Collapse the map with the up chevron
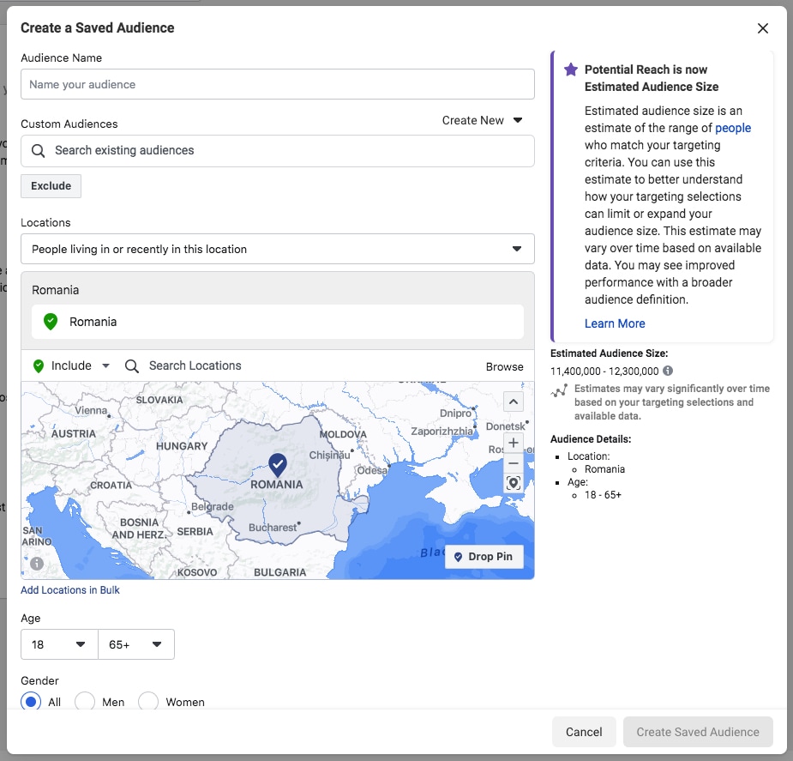The width and height of the screenshot is (793, 761). pyautogui.click(x=514, y=402)
